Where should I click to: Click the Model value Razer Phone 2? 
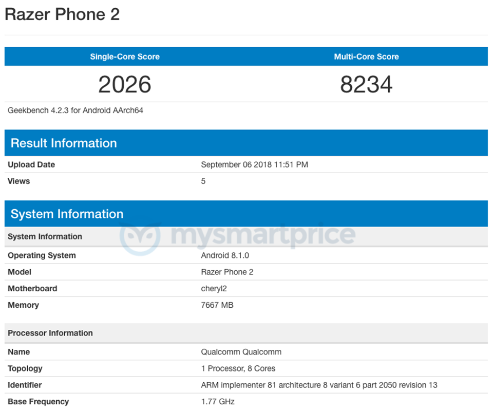227,272
